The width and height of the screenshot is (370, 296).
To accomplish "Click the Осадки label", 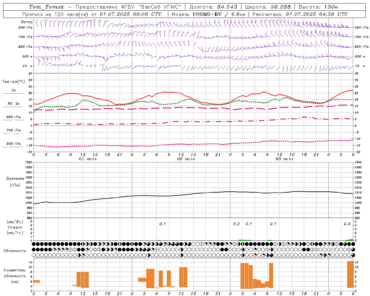I will (x=15, y=227).
